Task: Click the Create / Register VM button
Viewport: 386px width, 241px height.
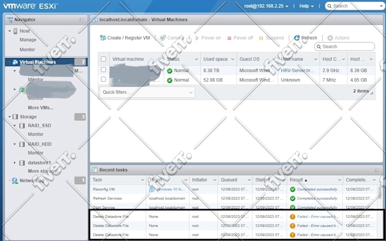Action: (125, 38)
